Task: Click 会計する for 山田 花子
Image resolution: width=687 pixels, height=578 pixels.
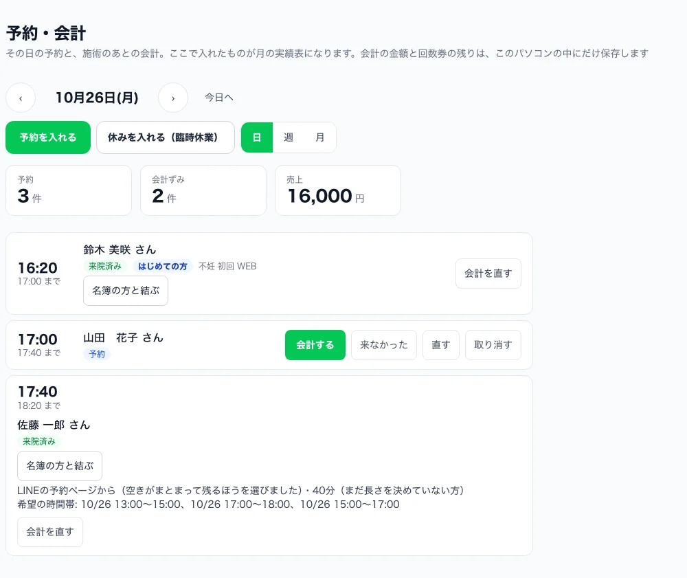Action: coord(315,345)
